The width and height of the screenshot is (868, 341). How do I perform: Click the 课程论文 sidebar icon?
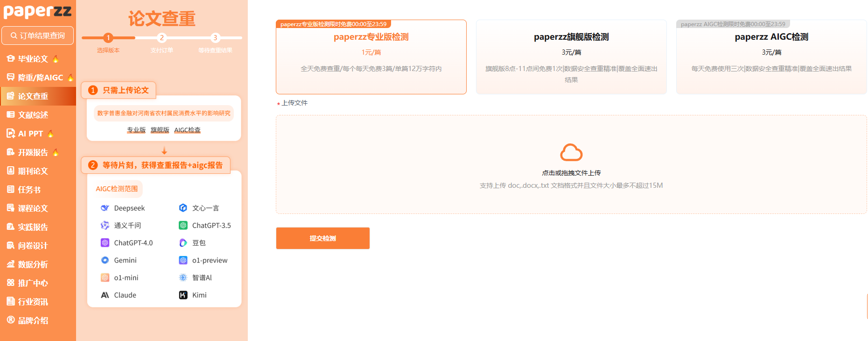11,208
